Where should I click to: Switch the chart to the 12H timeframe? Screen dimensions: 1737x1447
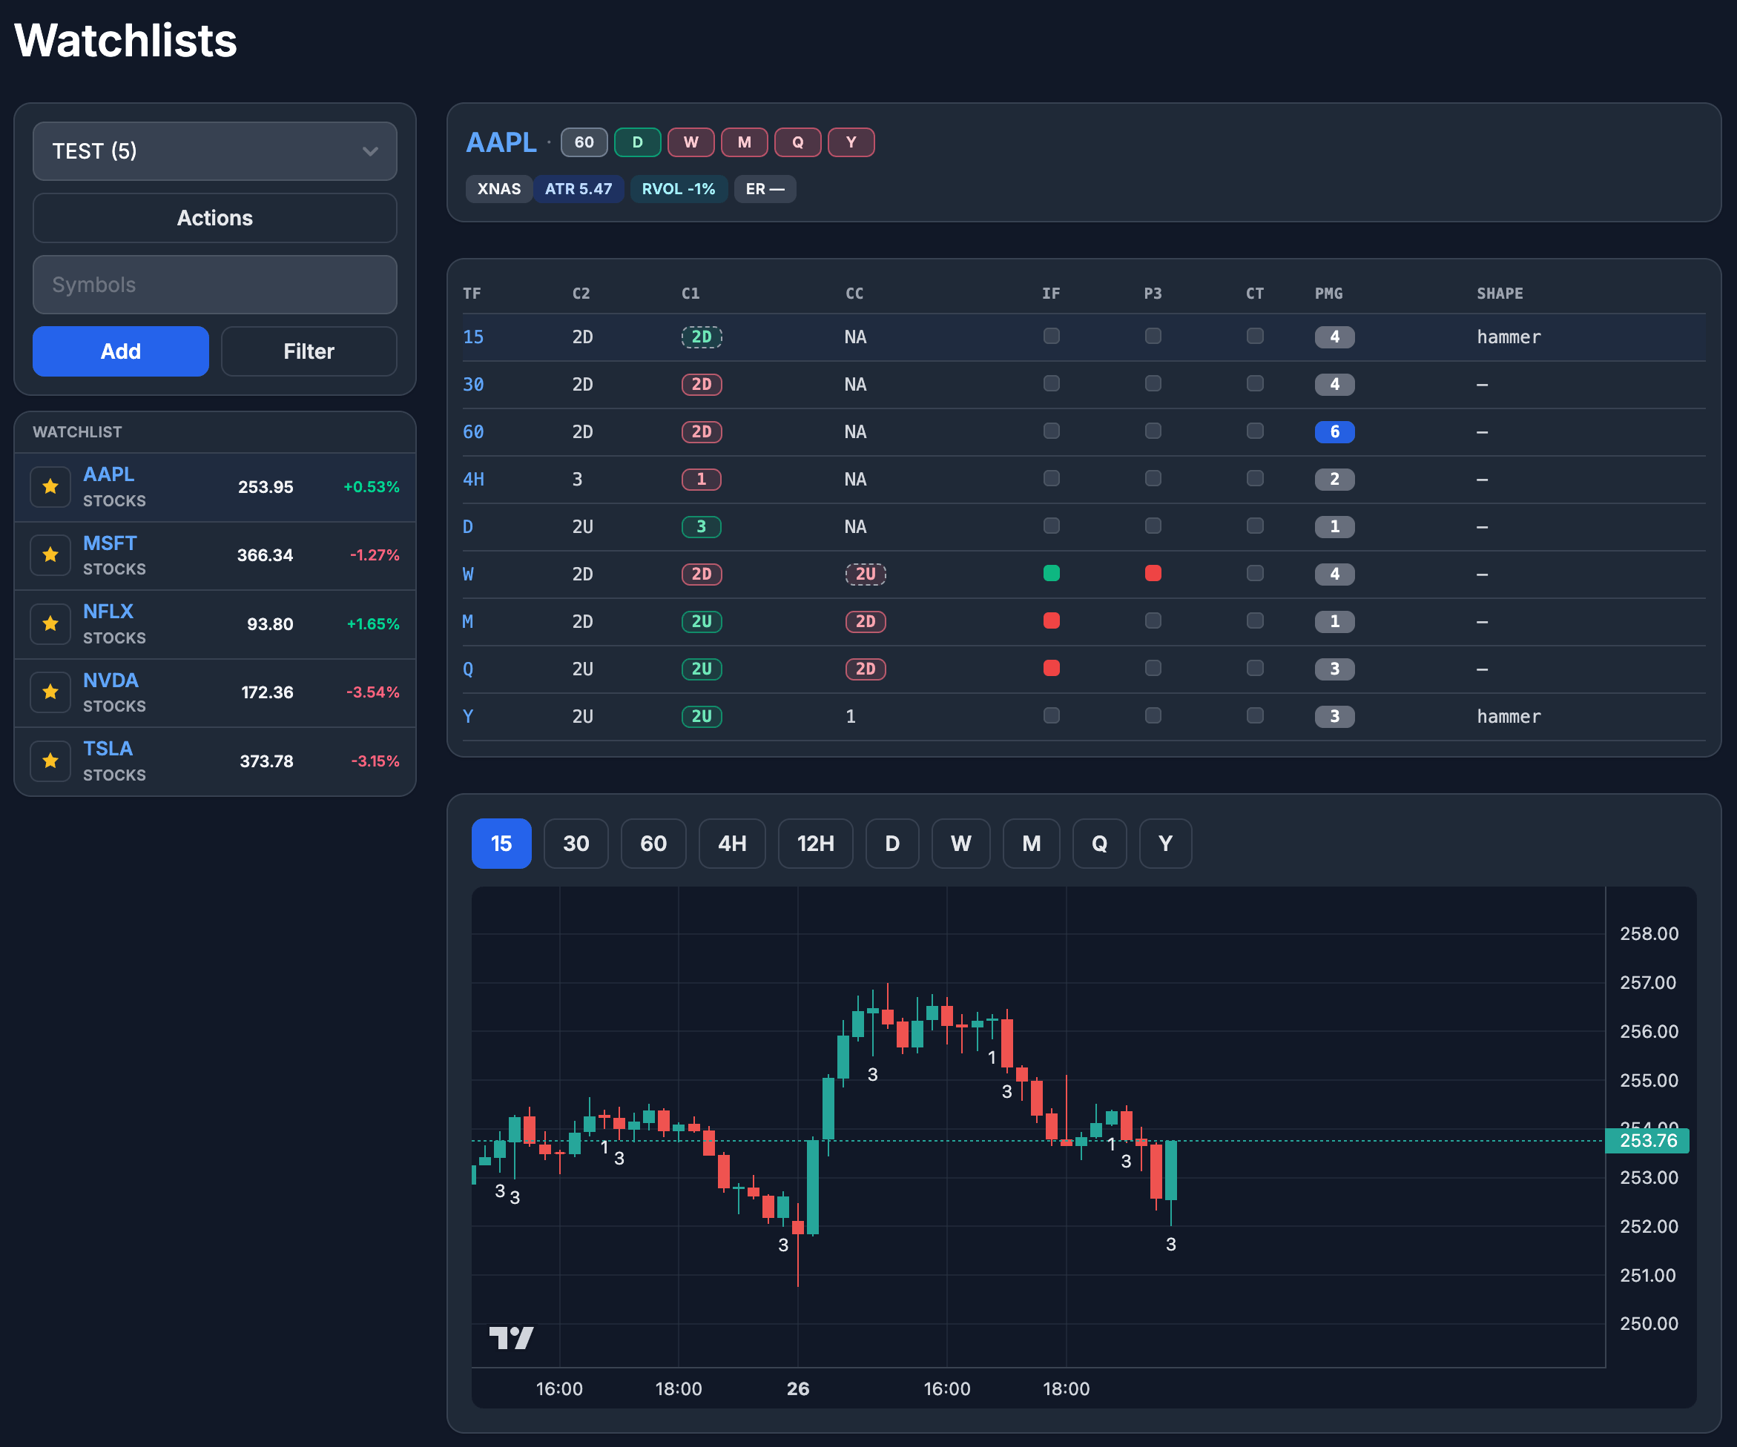pos(816,844)
